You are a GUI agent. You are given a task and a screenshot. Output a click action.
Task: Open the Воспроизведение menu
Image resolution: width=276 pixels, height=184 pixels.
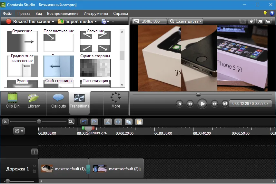click(63, 14)
